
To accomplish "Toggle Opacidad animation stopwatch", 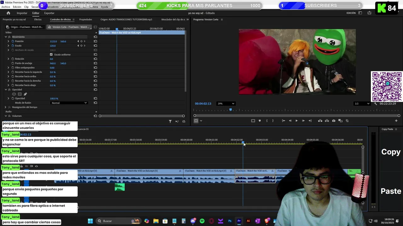I will point(13,99).
